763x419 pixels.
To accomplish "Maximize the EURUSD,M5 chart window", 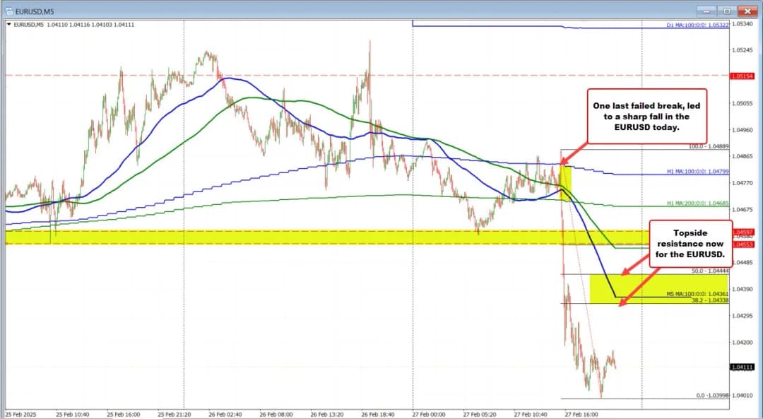I will (x=726, y=10).
